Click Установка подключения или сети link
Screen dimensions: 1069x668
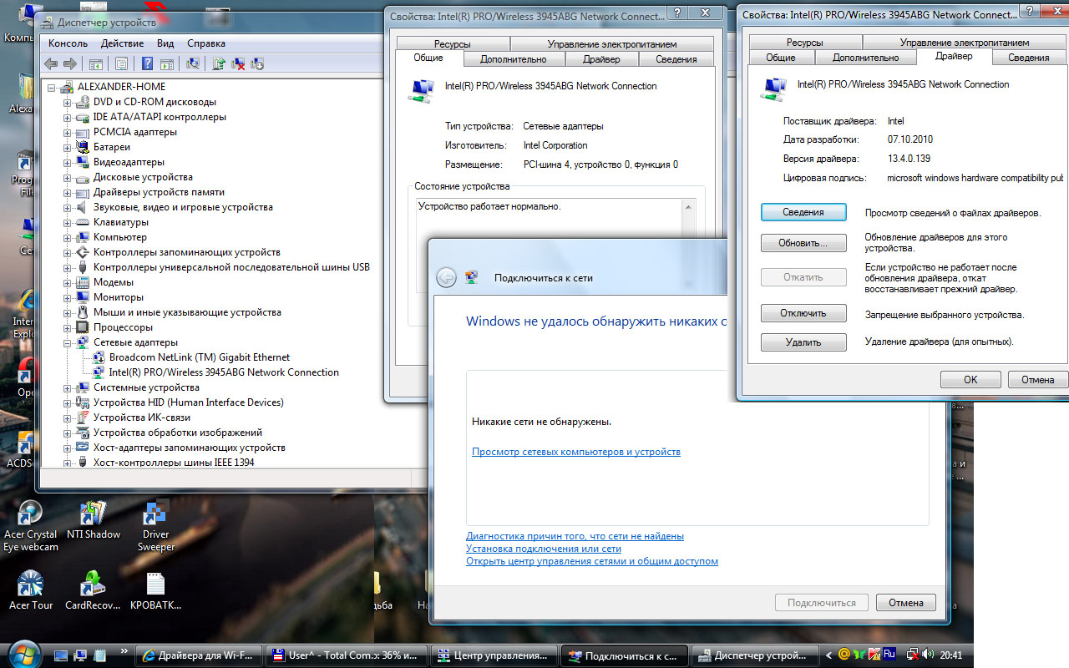point(544,549)
